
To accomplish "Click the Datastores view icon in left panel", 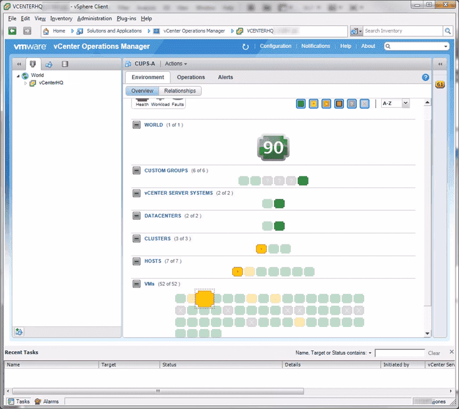I will (65, 63).
